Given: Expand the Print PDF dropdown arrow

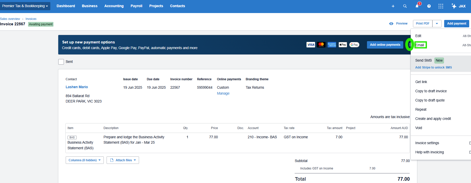Looking at the screenshot, I should [437, 24].
